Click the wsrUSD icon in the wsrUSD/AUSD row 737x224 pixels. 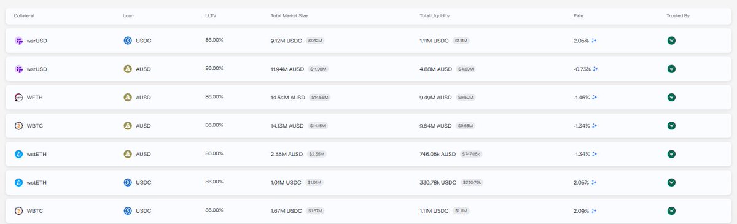[x=18, y=69]
